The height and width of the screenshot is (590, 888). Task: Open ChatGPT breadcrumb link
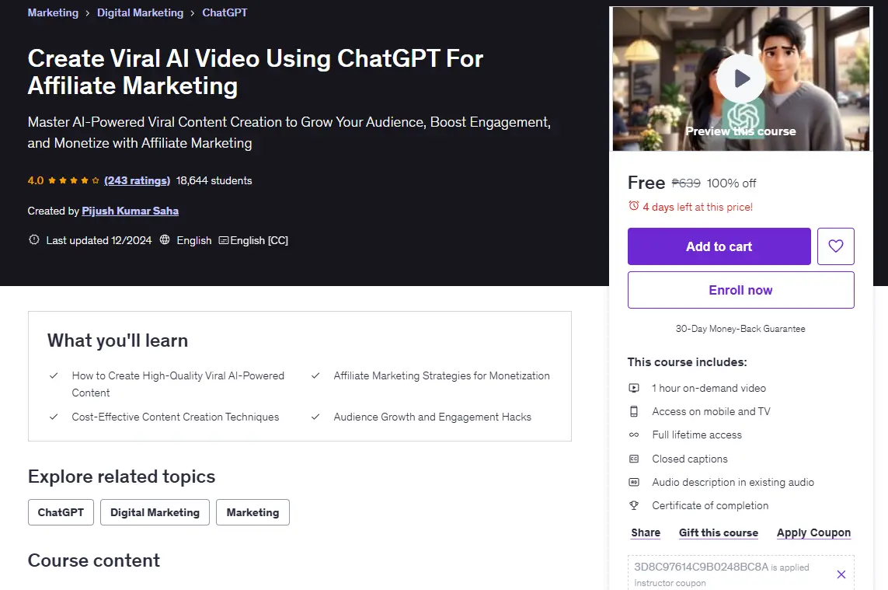coord(225,12)
